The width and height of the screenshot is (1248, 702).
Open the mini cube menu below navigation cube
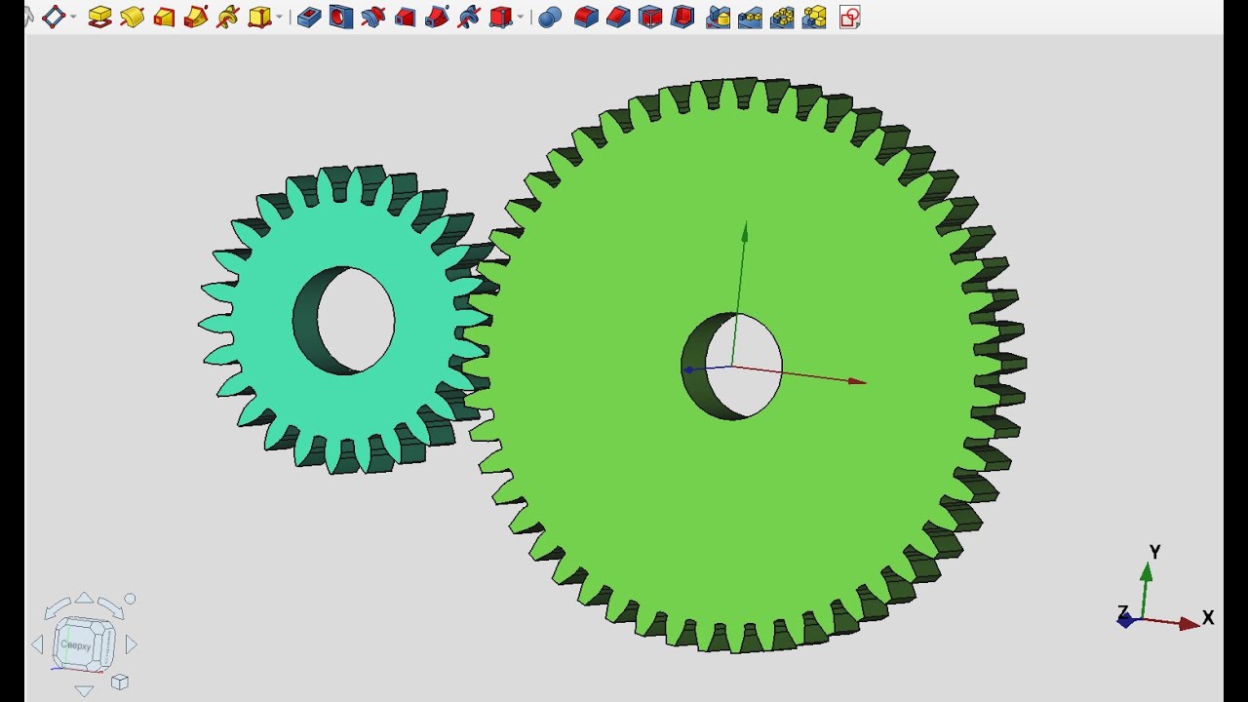click(x=120, y=682)
